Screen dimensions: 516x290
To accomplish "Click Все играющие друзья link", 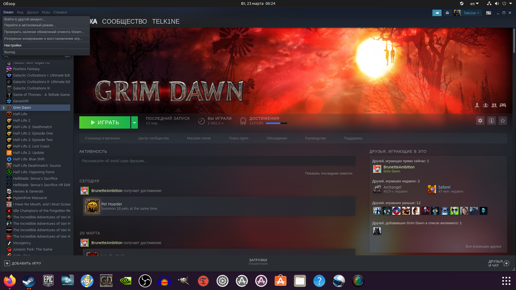I will pos(483,246).
